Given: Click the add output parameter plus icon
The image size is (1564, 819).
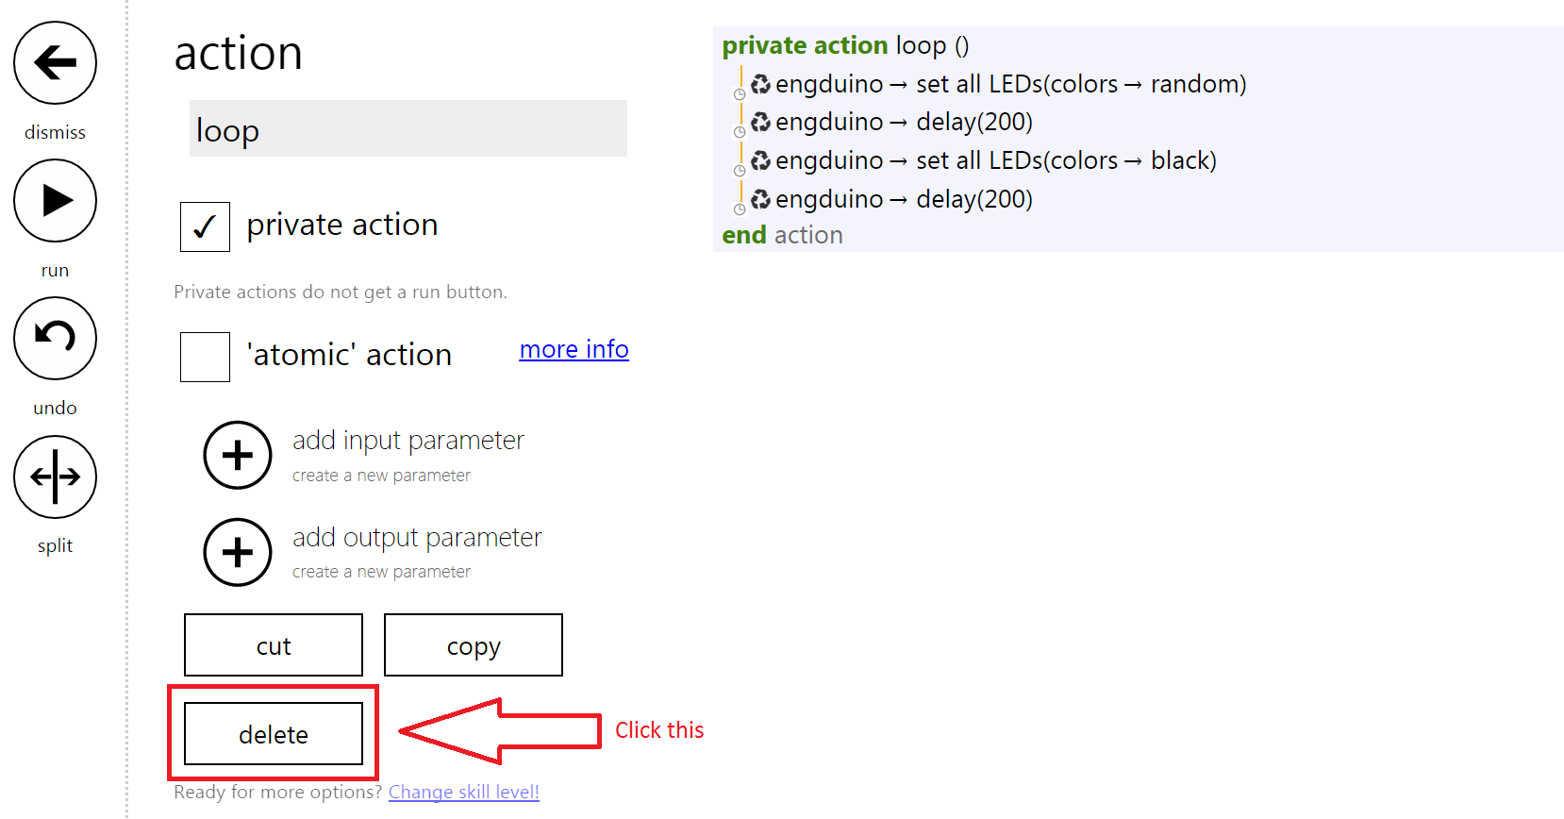Looking at the screenshot, I should [238, 552].
